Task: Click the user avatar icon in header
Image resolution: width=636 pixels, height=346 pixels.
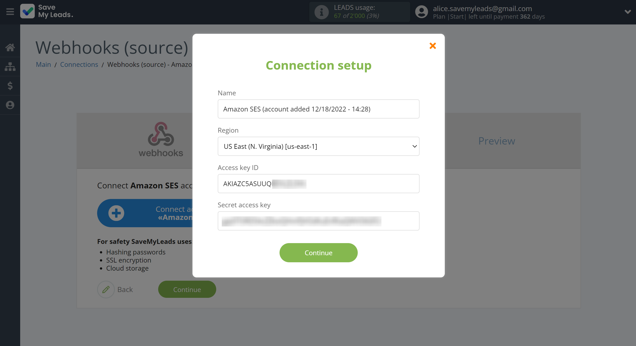Action: [422, 12]
